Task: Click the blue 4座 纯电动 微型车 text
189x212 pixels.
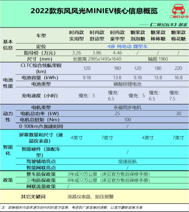Action: tap(128, 47)
